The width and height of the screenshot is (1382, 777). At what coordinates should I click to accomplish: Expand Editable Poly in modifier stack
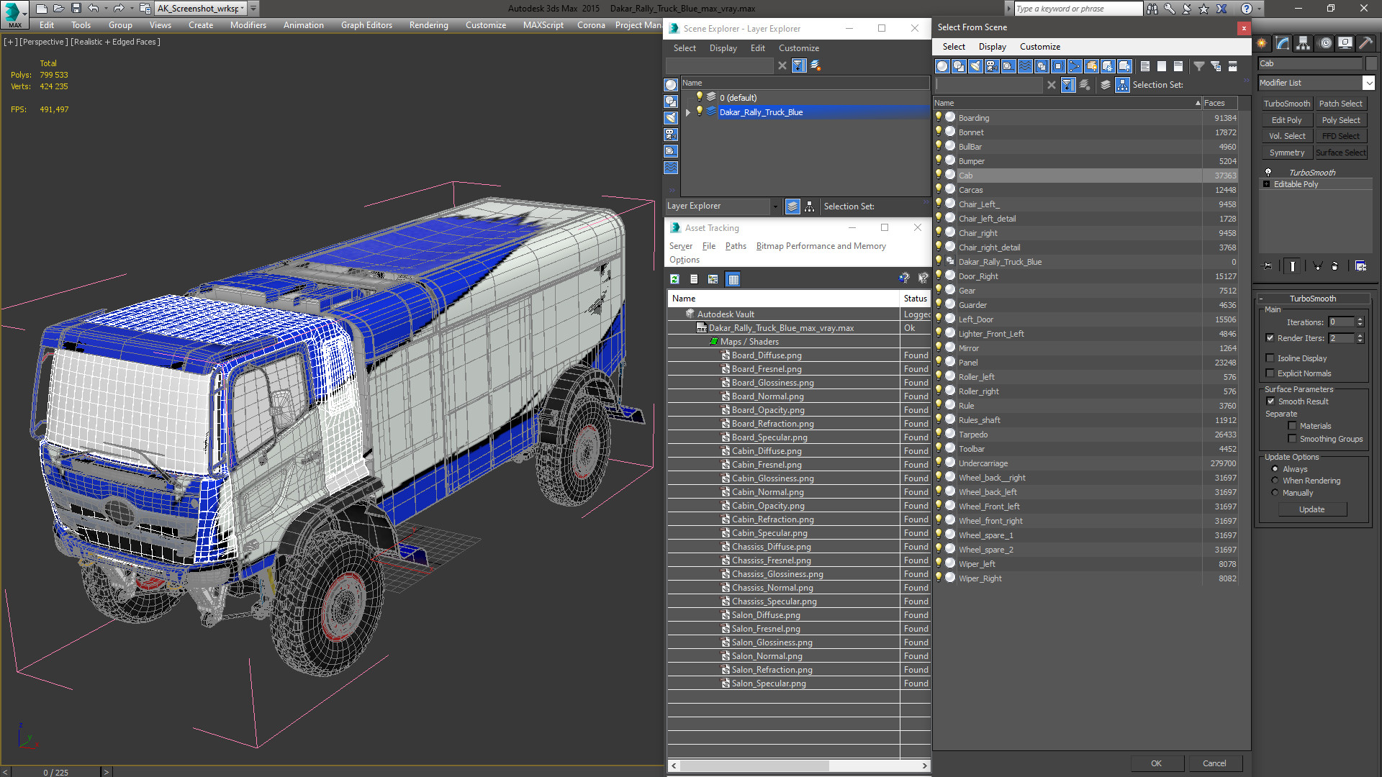point(1266,184)
